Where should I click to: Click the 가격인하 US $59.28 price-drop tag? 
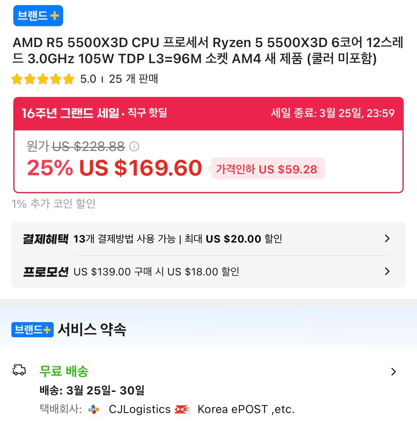[x=267, y=169]
